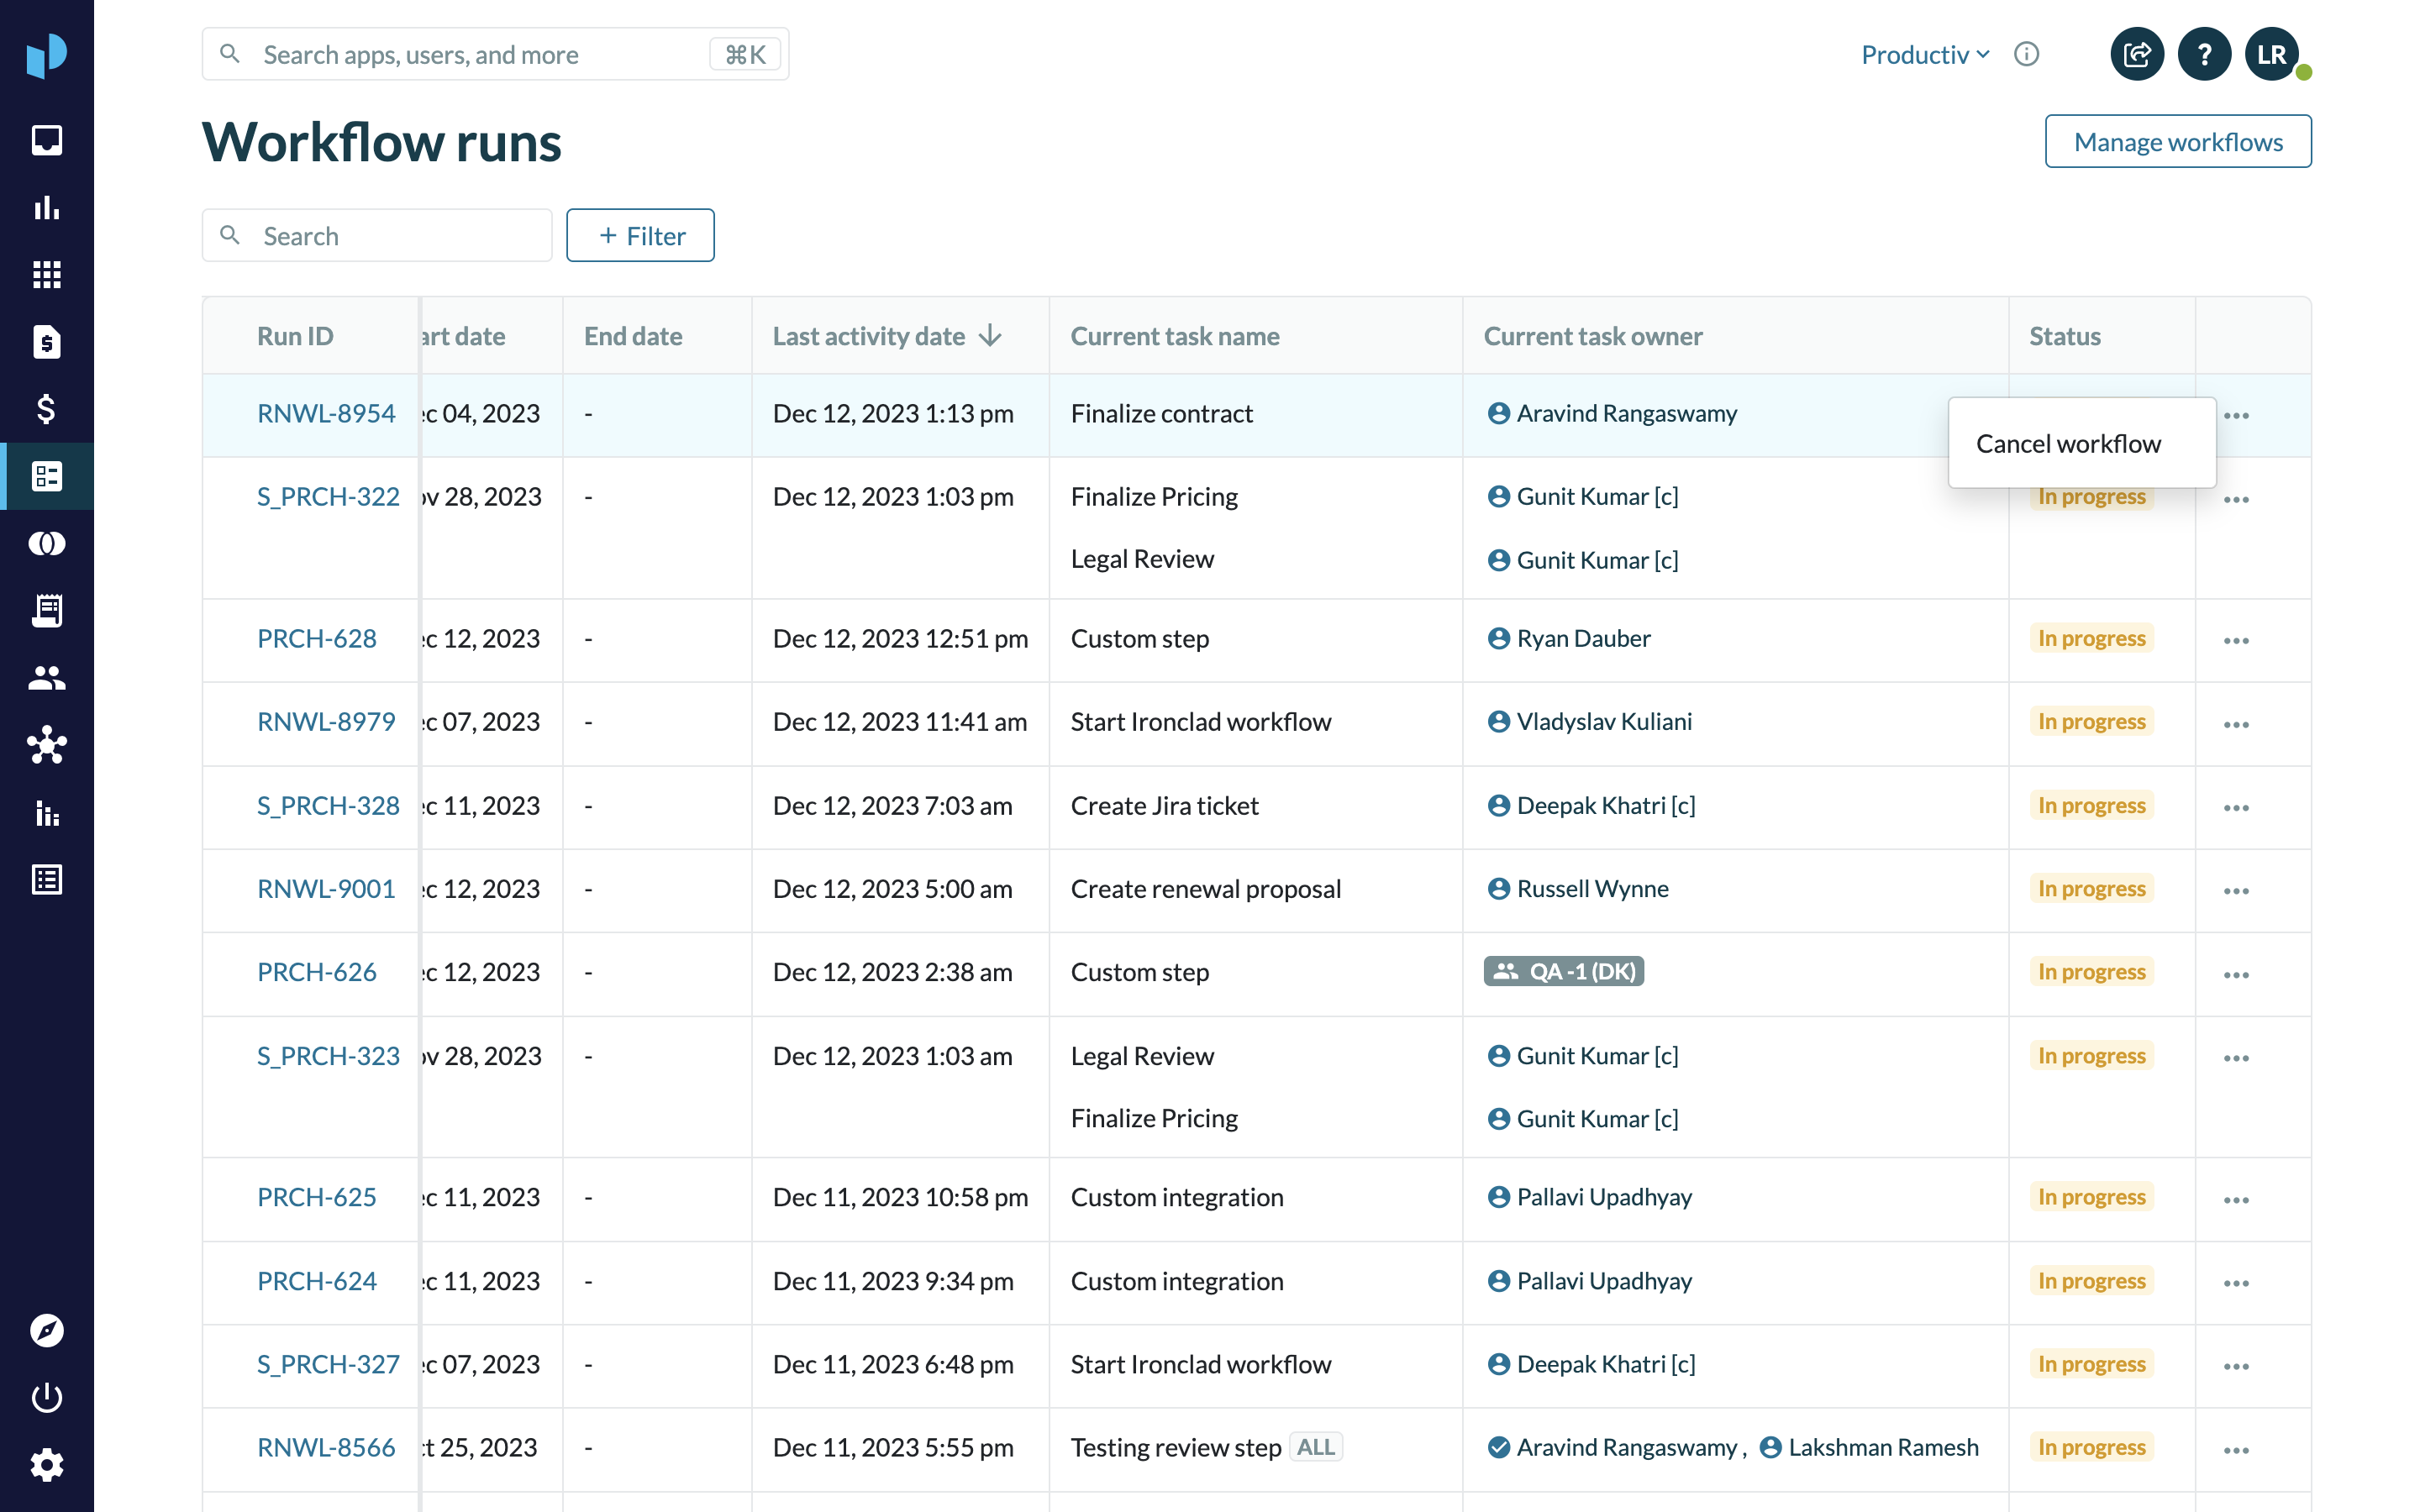
Task: Click the compass explore icon
Action: [x=47, y=1330]
